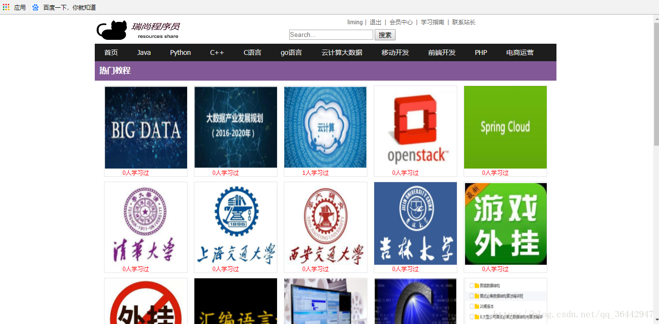Open the 上海交通大学 course thumbnail

[x=236, y=224]
